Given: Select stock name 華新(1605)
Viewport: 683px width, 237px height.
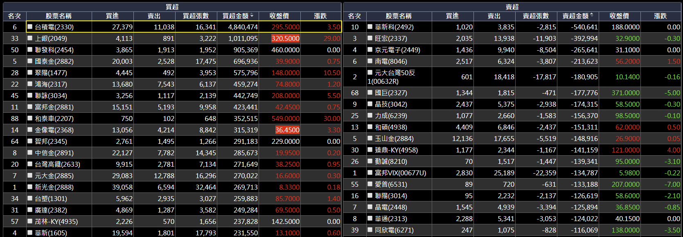Looking at the screenshot, I should coord(51,233).
